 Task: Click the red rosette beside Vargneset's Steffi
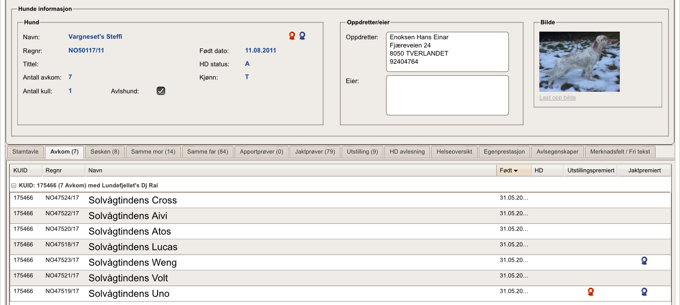(292, 36)
